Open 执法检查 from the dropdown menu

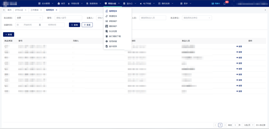[113, 31]
